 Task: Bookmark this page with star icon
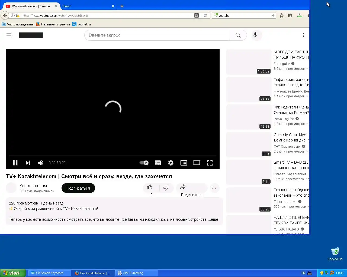282,15
